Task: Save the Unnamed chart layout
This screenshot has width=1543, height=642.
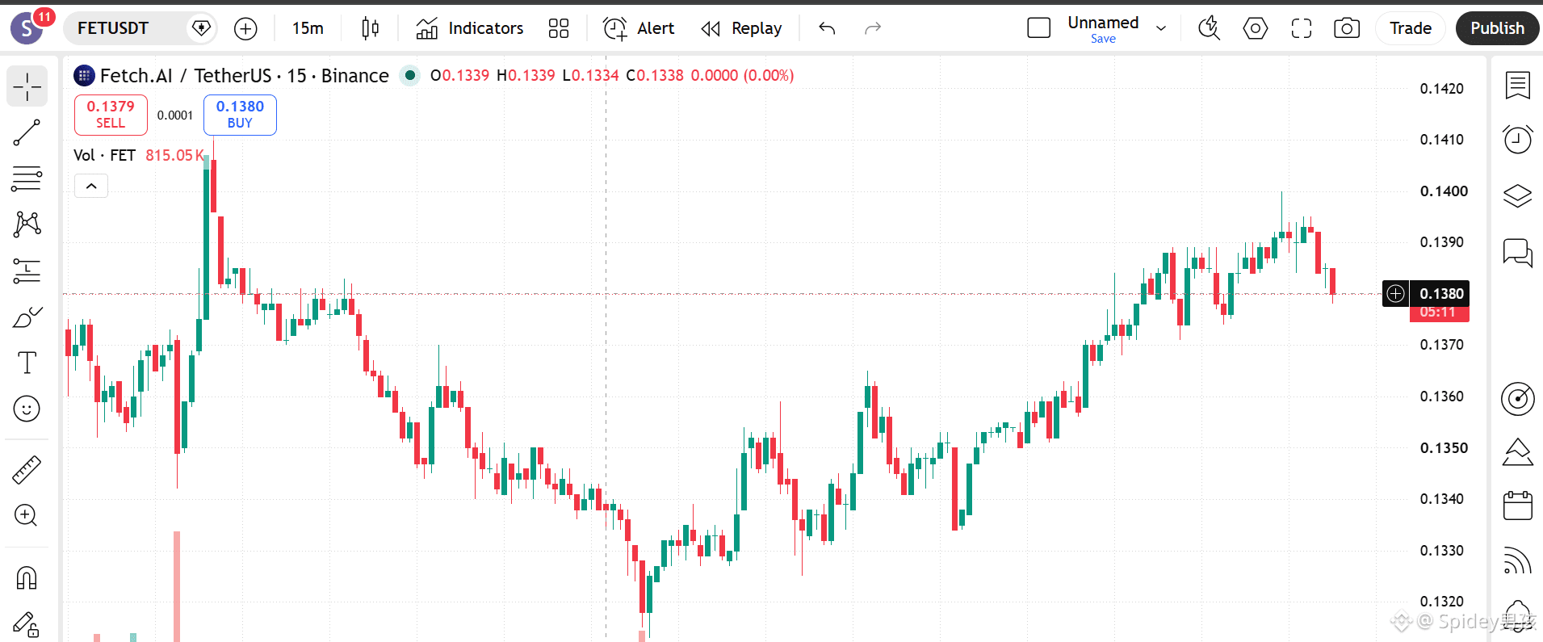Action: click(1103, 39)
